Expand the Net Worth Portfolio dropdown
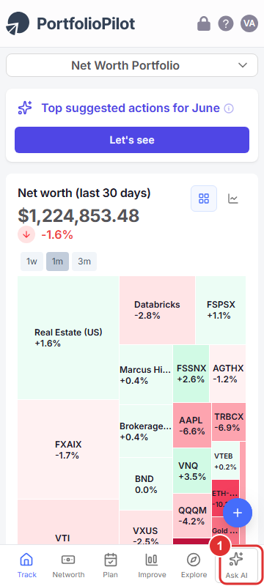 point(132,65)
